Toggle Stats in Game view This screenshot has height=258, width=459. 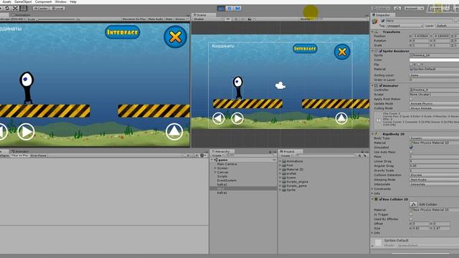[169, 19]
